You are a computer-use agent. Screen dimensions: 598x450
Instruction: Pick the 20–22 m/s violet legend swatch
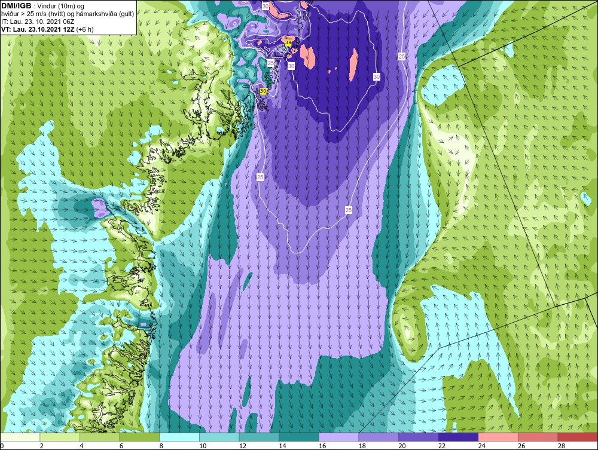[x=419, y=437]
